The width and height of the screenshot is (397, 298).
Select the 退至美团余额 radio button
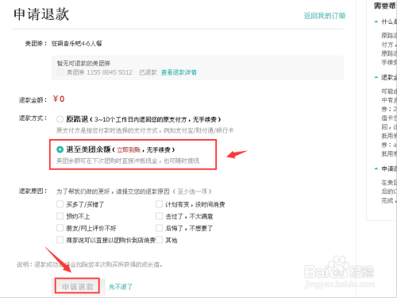click(60, 149)
